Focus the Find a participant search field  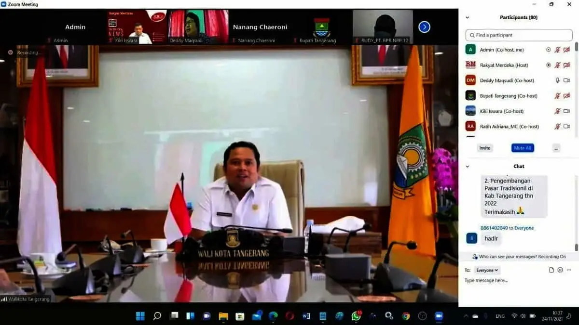point(519,35)
